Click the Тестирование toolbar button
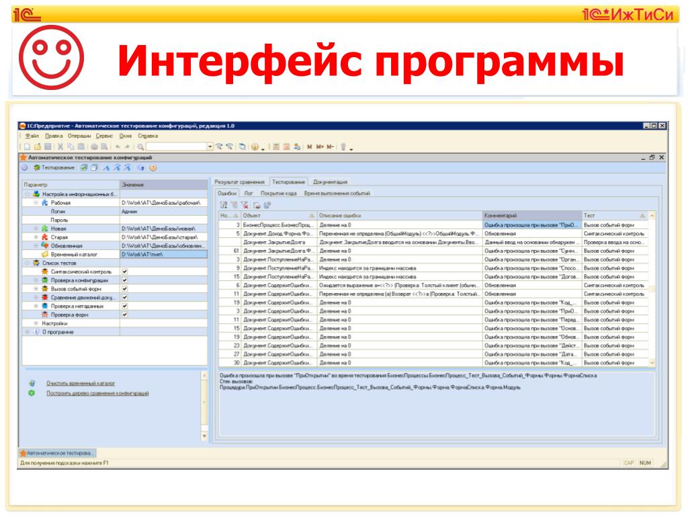Viewport: 688px width, 516px height. click(x=54, y=167)
